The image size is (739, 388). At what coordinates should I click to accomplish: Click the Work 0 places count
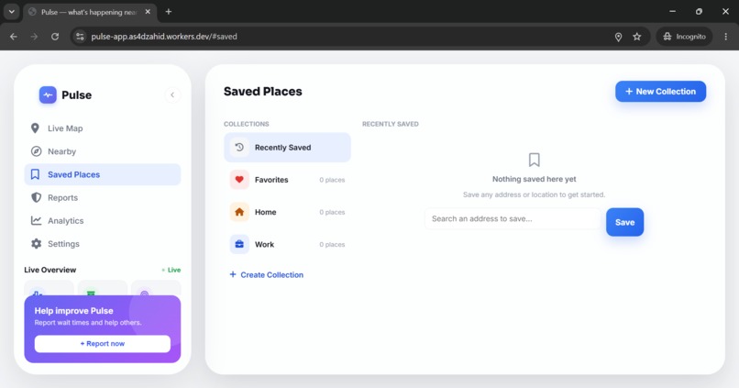(x=332, y=245)
